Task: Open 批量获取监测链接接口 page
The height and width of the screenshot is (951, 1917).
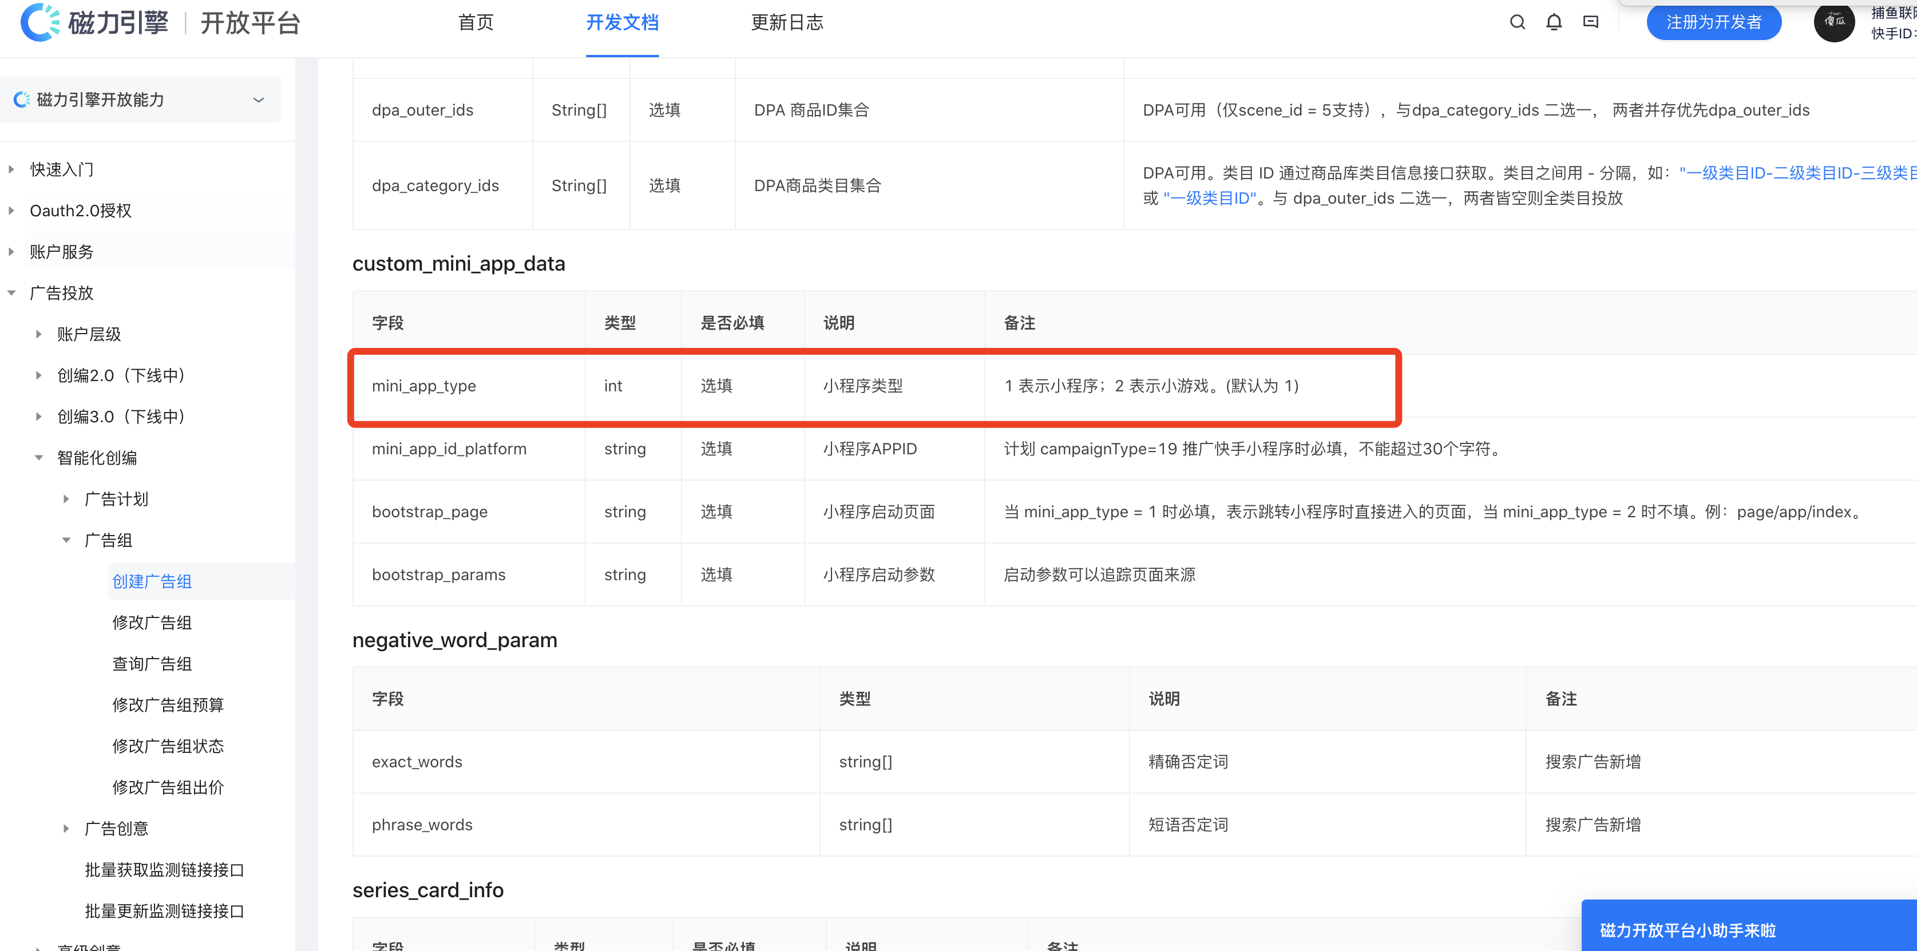Action: pyautogui.click(x=164, y=869)
